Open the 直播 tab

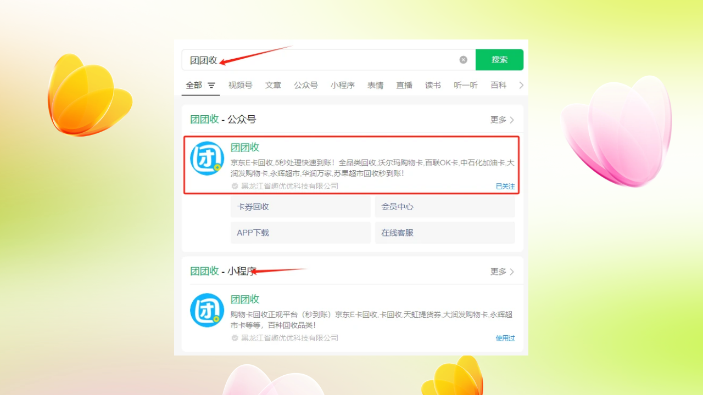(x=404, y=85)
